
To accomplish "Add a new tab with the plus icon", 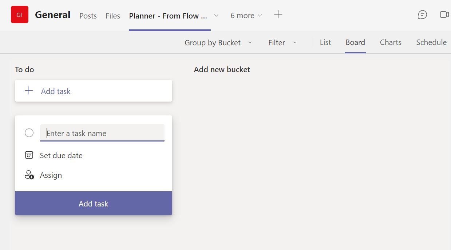I will 278,15.
